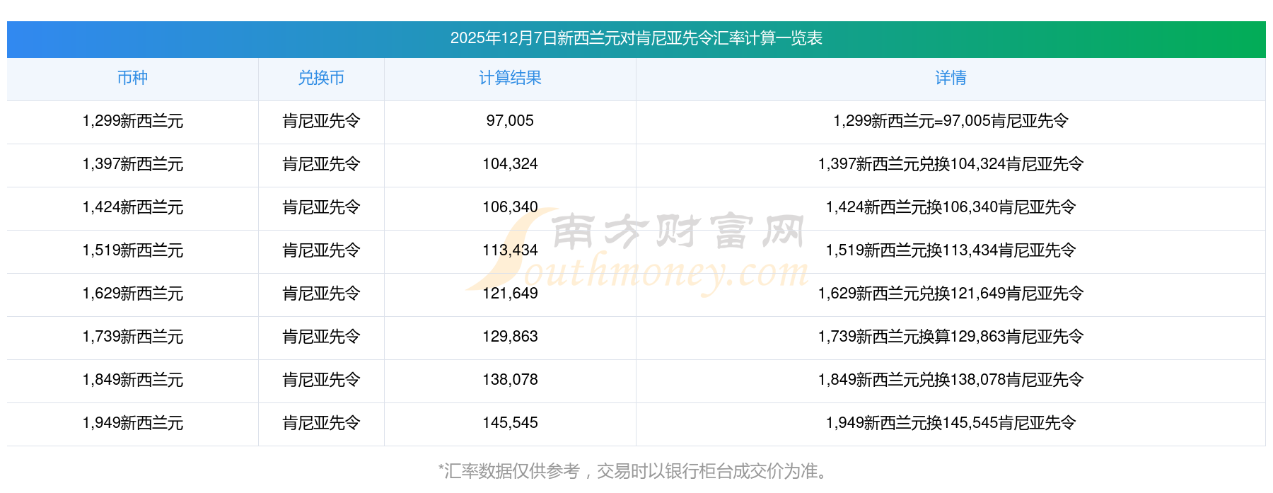Click the 详情 column header
This screenshot has width=1273, height=493.
click(951, 78)
